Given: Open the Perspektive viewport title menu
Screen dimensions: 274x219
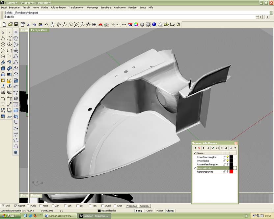Looking at the screenshot, I should pos(39,30).
